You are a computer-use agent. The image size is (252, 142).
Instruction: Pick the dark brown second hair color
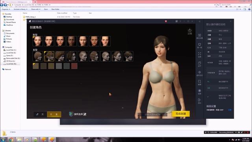(43, 66)
